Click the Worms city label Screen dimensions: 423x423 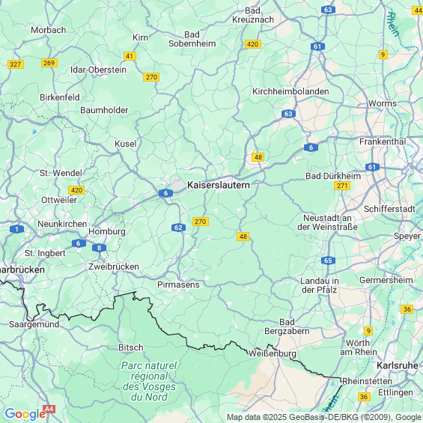(x=383, y=103)
